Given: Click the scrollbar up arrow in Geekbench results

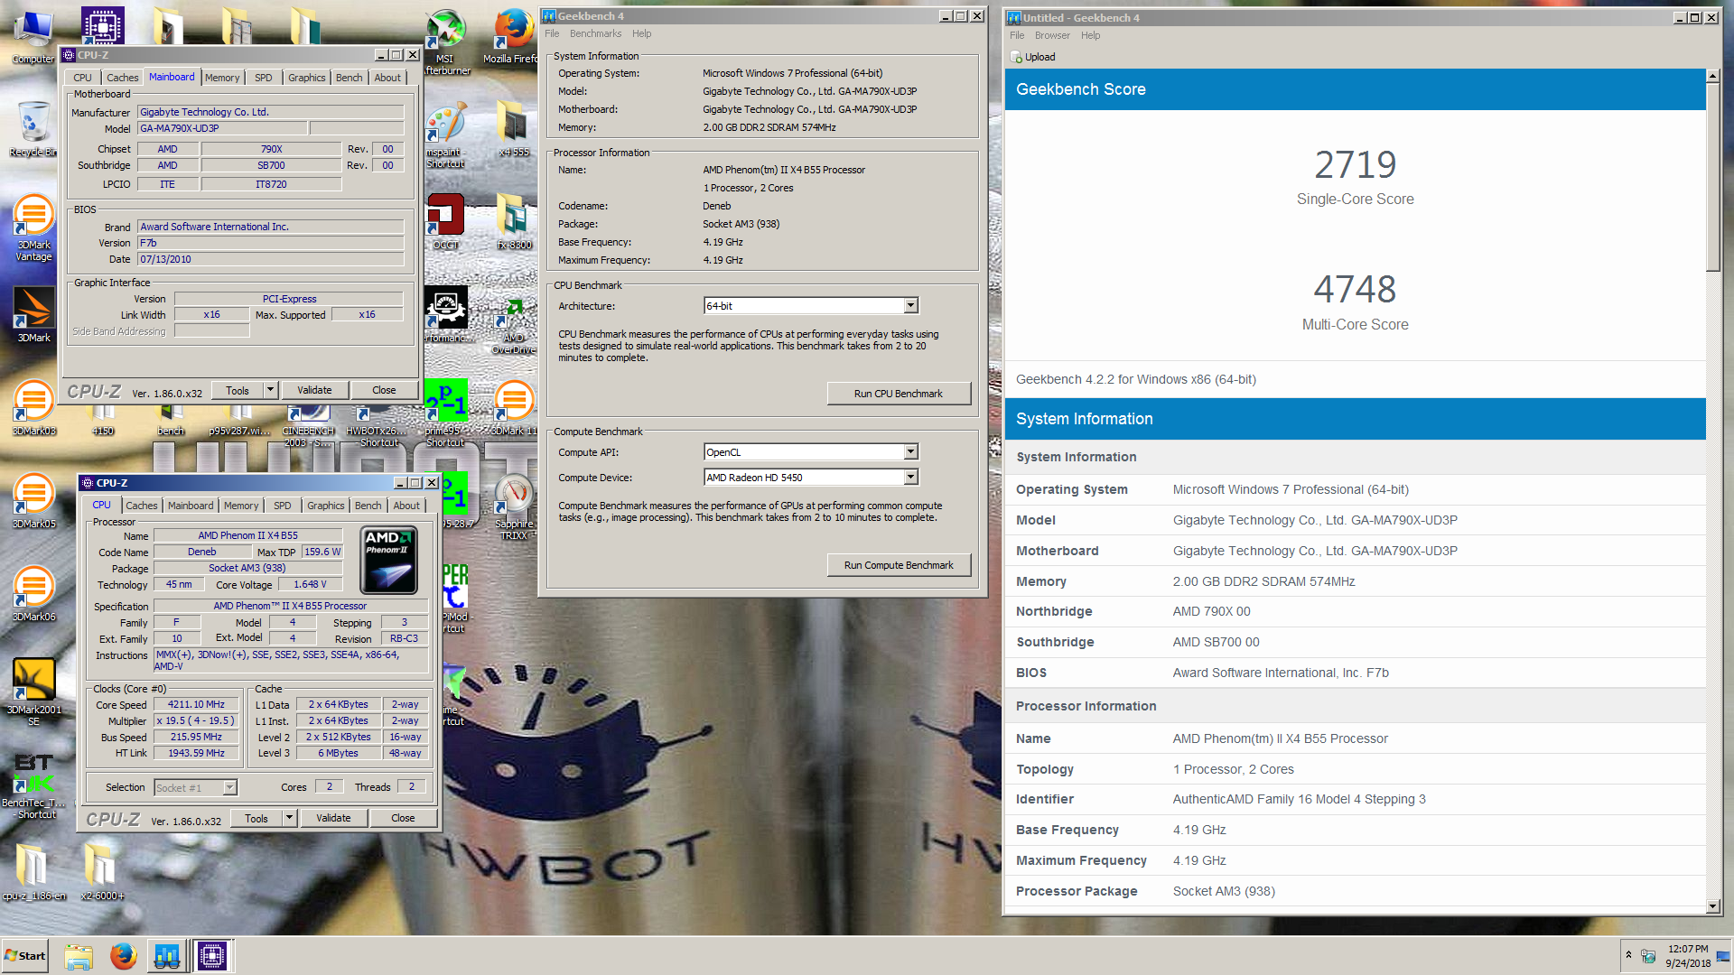Looking at the screenshot, I should 1713,76.
